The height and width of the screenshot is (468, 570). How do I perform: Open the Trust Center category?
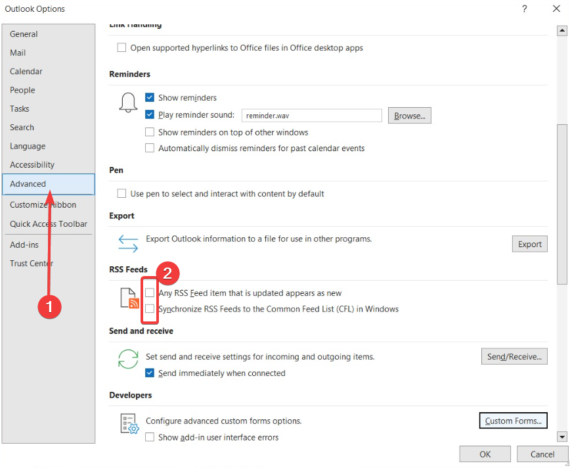tap(49, 263)
